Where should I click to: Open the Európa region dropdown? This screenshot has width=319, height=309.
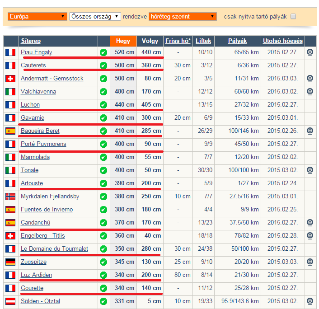(38, 17)
